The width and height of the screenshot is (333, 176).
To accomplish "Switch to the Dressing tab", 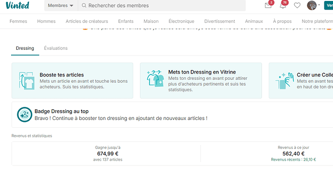I will point(25,48).
